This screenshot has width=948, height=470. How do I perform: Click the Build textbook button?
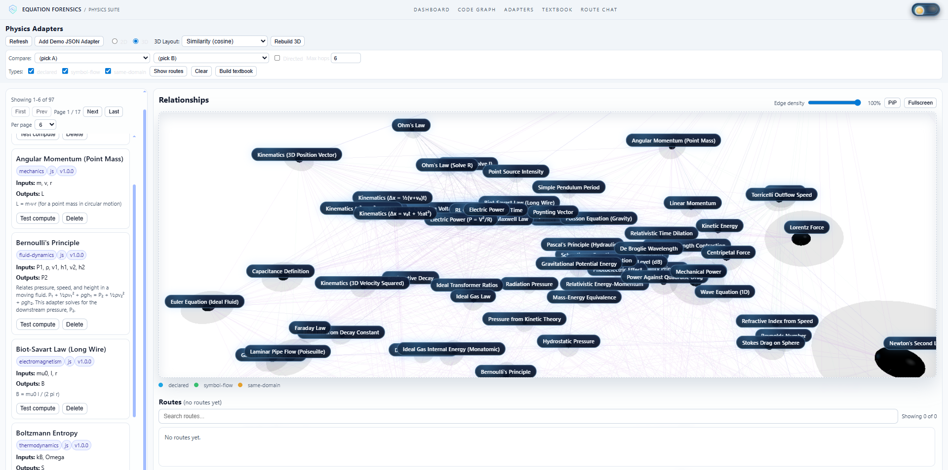[x=236, y=71]
